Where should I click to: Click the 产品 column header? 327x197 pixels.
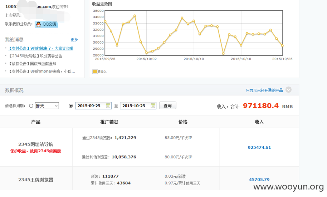(x=36, y=122)
